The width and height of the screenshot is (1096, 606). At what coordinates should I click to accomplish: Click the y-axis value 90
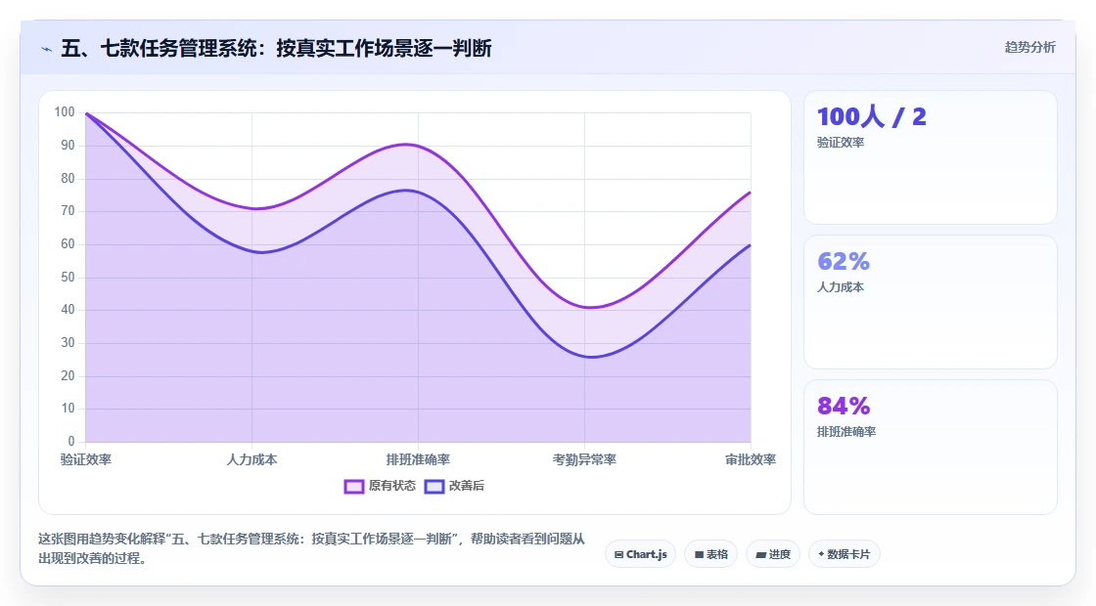click(x=68, y=146)
